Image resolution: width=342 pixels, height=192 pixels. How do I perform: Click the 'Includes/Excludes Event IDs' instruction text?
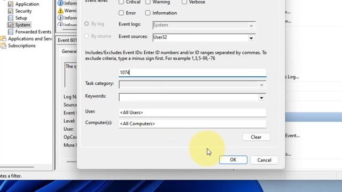(176, 55)
